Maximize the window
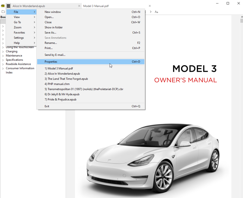The image size is (243, 198). (x=228, y=3)
